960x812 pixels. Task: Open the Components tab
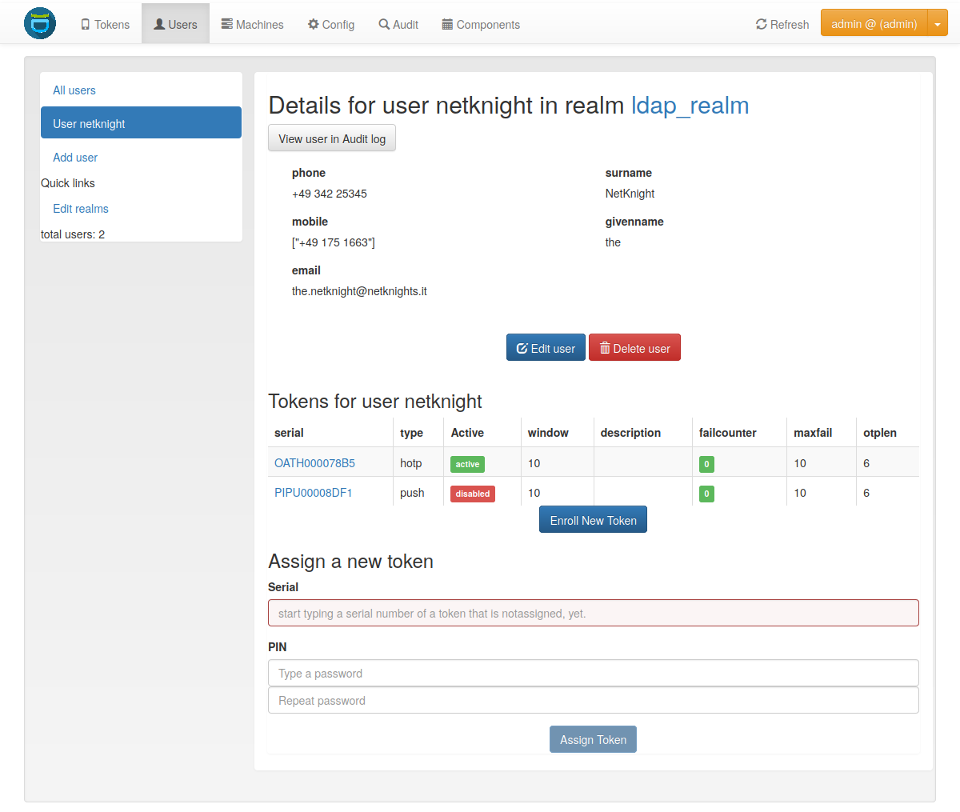pyautogui.click(x=481, y=25)
